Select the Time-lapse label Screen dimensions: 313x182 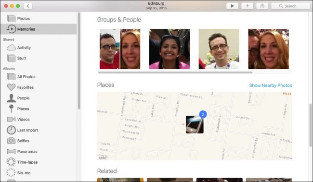(27, 162)
